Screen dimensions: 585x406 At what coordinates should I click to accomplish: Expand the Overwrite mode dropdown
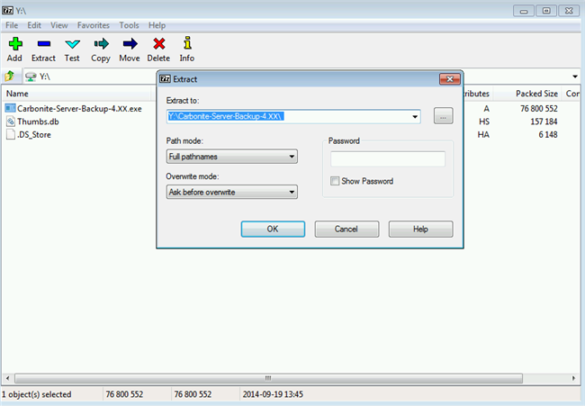coord(292,192)
